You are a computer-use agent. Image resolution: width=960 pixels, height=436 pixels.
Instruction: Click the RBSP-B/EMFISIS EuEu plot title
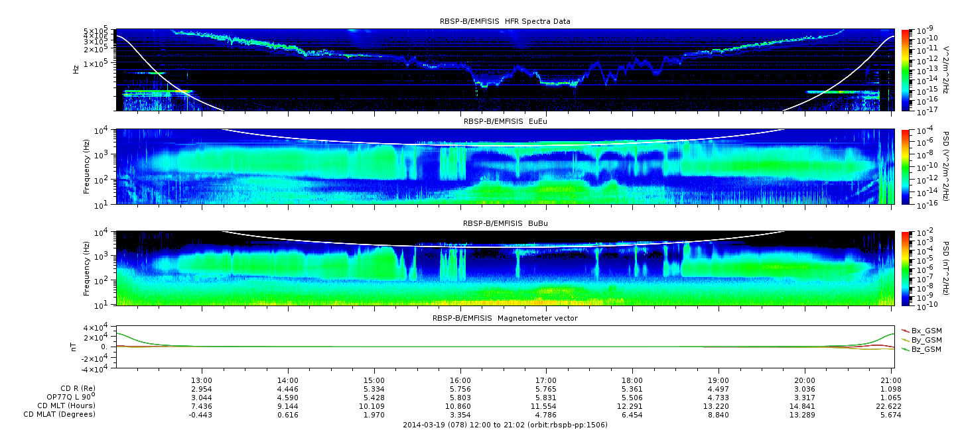point(505,121)
